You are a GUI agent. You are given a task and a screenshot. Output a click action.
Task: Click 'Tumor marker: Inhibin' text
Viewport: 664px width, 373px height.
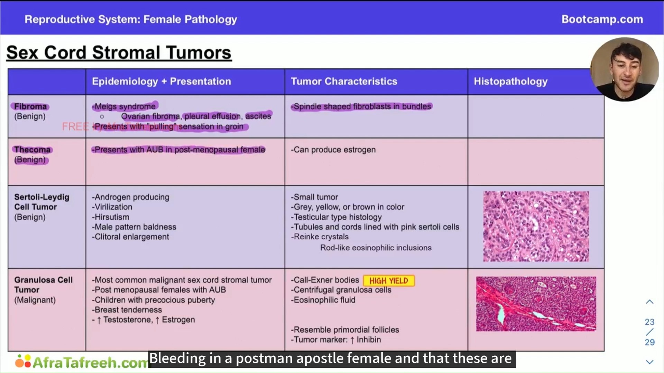click(x=336, y=340)
